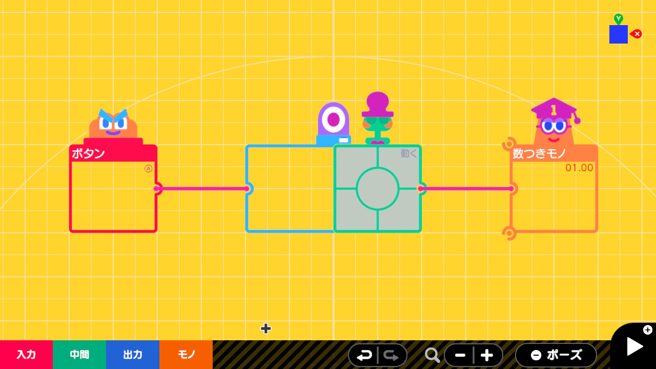Open the 中間 (Middle) Nodon tab
The width and height of the screenshot is (656, 369).
79,355
